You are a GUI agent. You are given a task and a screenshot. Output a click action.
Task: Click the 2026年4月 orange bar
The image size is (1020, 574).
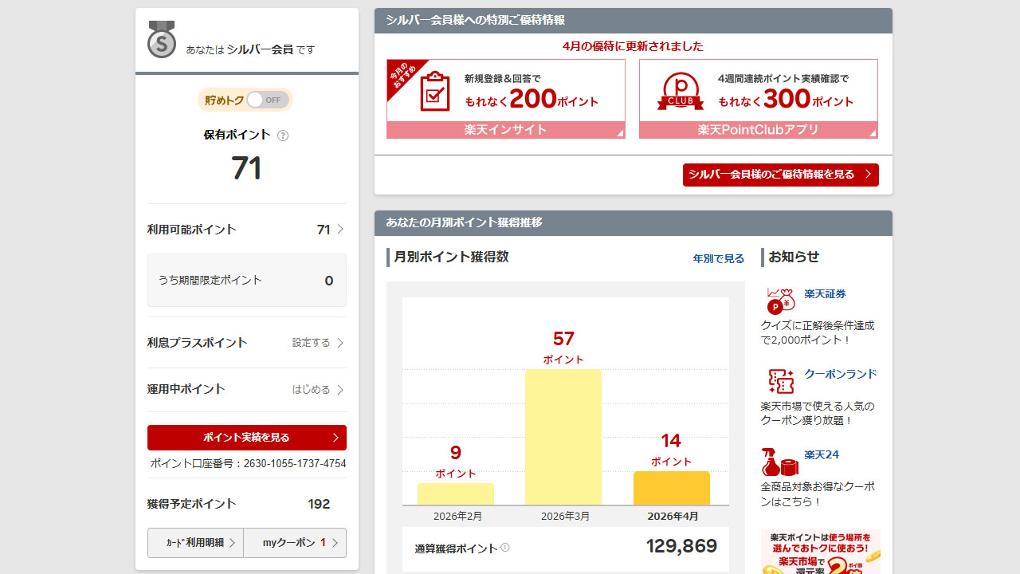(671, 488)
